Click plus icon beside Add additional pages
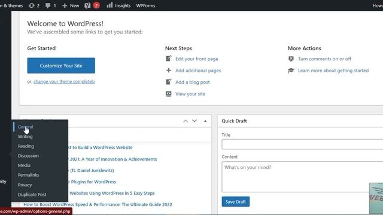This screenshot has width=383, height=215. (169, 70)
